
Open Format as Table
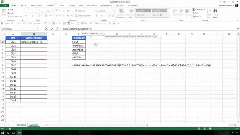click(x=131, y=13)
